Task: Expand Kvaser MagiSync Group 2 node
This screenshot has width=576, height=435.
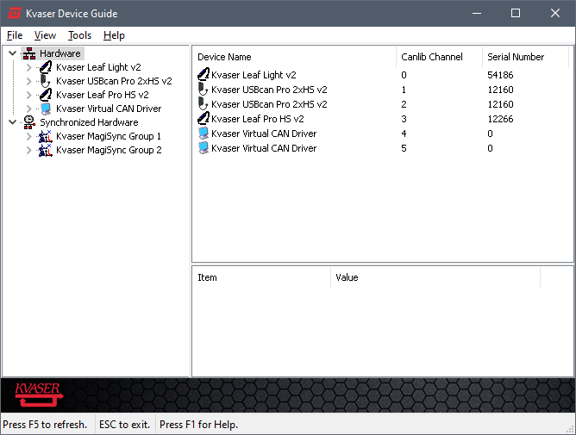Action: coord(29,150)
